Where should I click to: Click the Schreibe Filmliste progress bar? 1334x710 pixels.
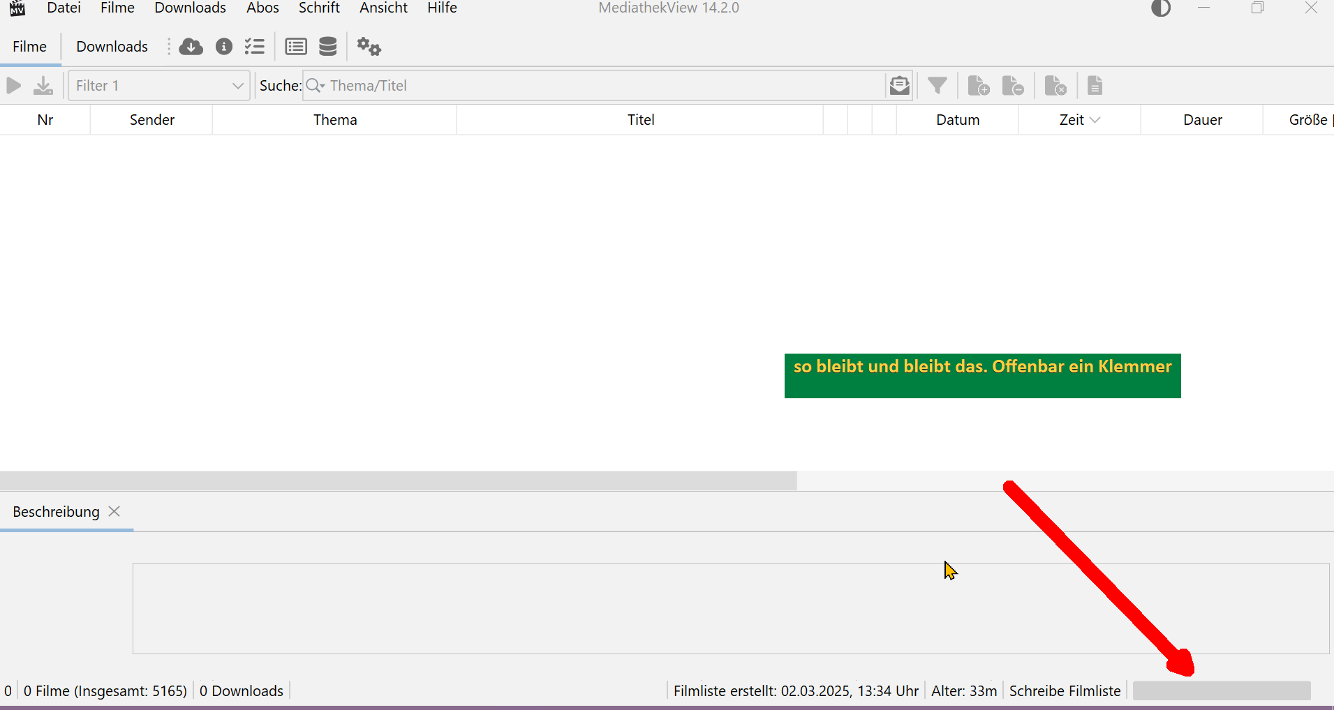click(1222, 691)
